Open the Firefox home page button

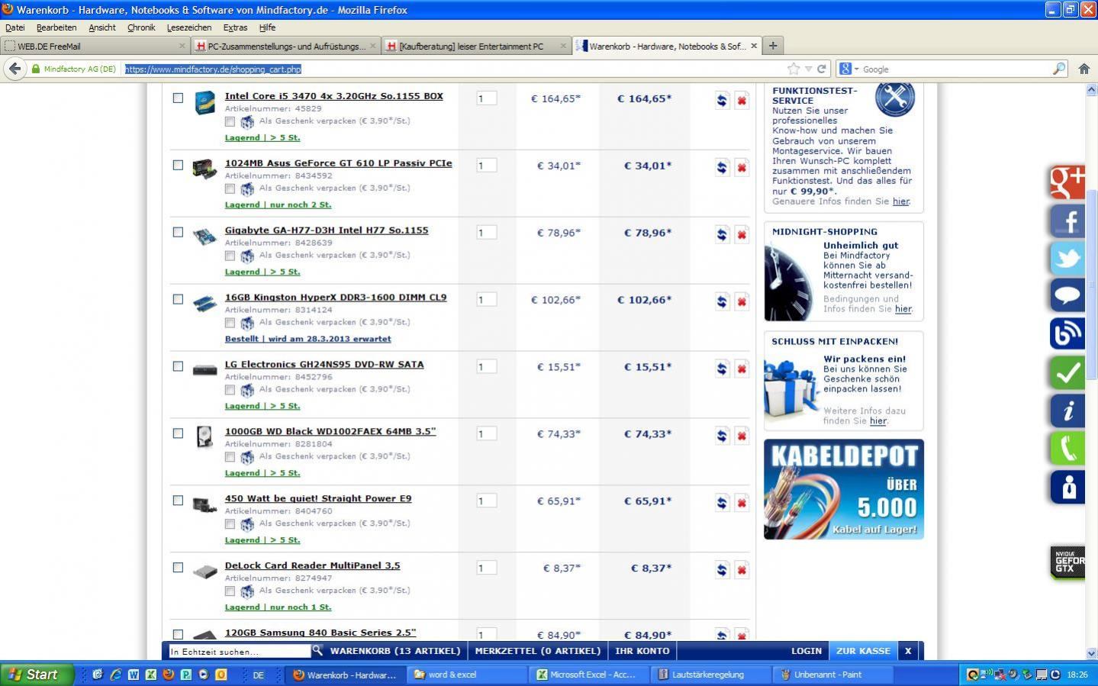pyautogui.click(x=1084, y=69)
